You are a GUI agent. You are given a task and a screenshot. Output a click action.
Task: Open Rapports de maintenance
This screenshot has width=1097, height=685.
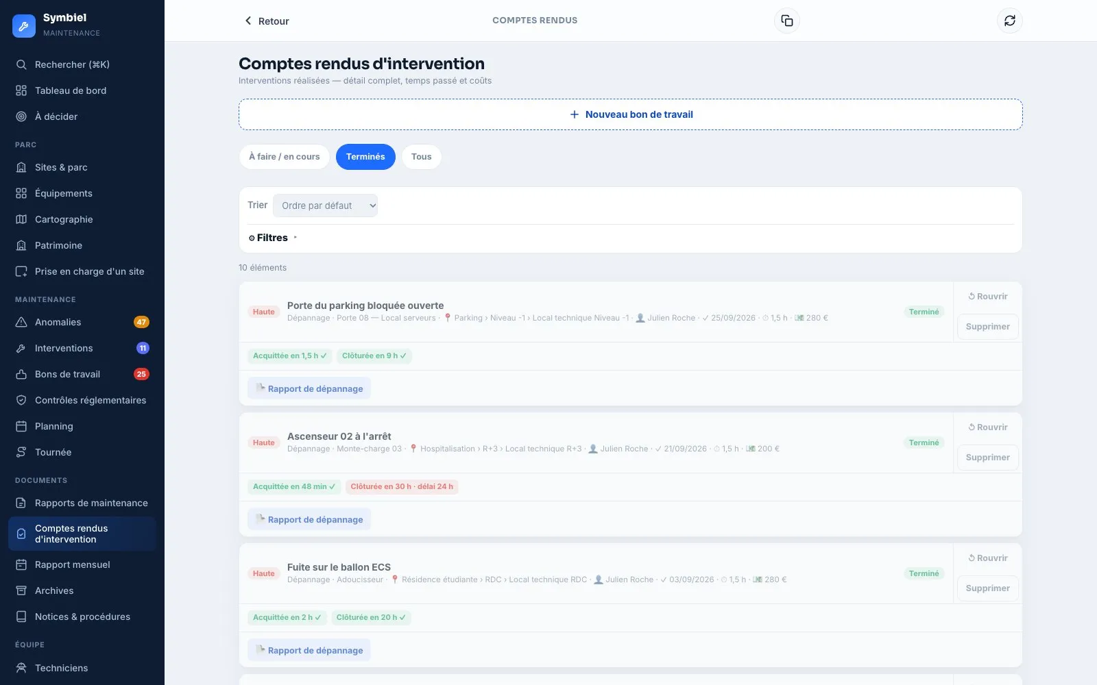coord(82,503)
